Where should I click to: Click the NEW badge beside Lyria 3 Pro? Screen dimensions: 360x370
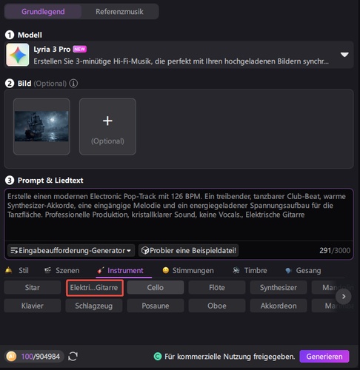(79, 49)
